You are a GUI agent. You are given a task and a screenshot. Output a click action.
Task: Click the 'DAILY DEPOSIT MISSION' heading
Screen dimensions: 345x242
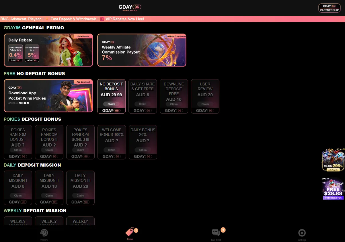(x=32, y=165)
